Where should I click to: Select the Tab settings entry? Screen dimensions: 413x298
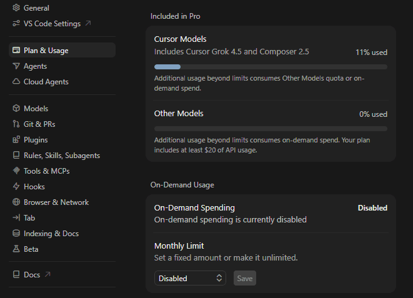(x=62, y=217)
